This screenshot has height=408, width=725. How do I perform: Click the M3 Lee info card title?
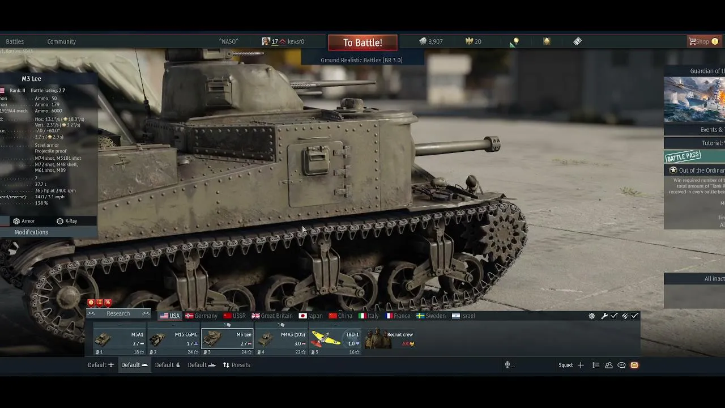(31, 79)
